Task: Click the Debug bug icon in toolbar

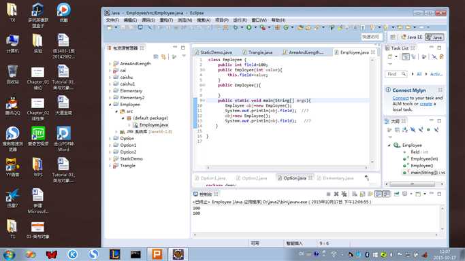Action: click(x=236, y=27)
